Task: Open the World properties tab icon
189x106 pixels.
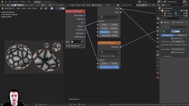Action: (157, 42)
